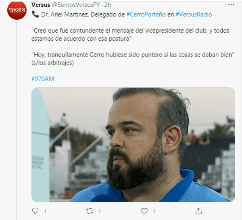Screen dimensions: 242x220
Task: Click the vertical thread line below the avatar
Action: click(17, 120)
